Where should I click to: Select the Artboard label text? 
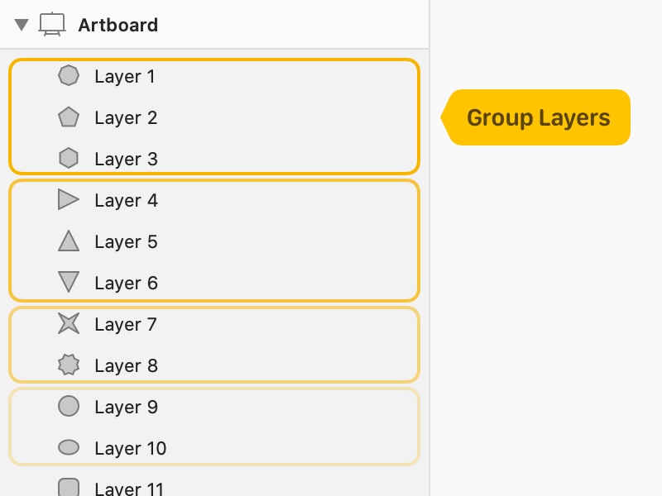click(x=118, y=25)
